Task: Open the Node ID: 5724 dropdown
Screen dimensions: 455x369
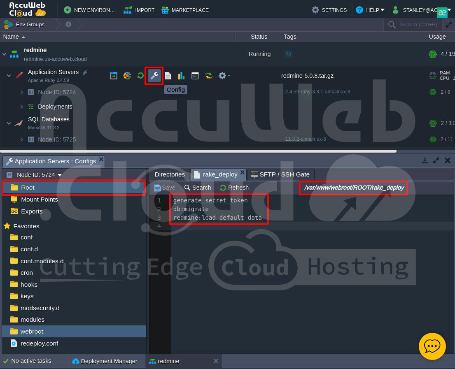Action: pos(39,175)
